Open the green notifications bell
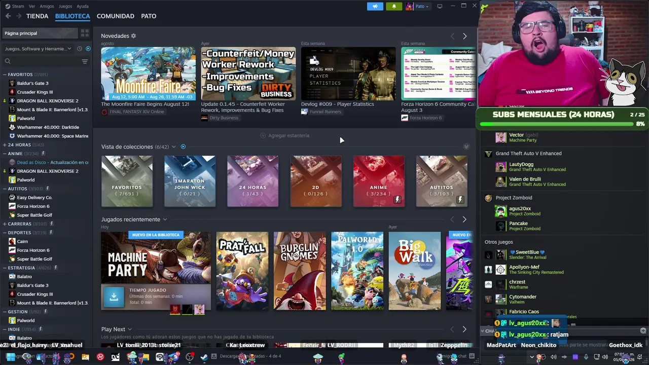 (x=394, y=6)
